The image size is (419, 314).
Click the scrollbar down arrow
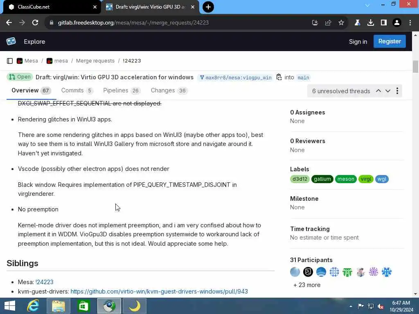(415, 294)
